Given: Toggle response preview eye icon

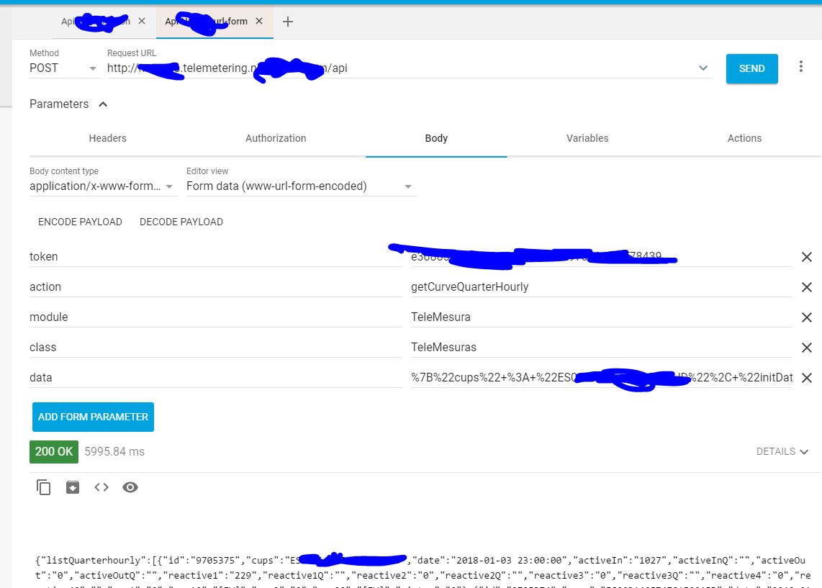Looking at the screenshot, I should click(130, 487).
